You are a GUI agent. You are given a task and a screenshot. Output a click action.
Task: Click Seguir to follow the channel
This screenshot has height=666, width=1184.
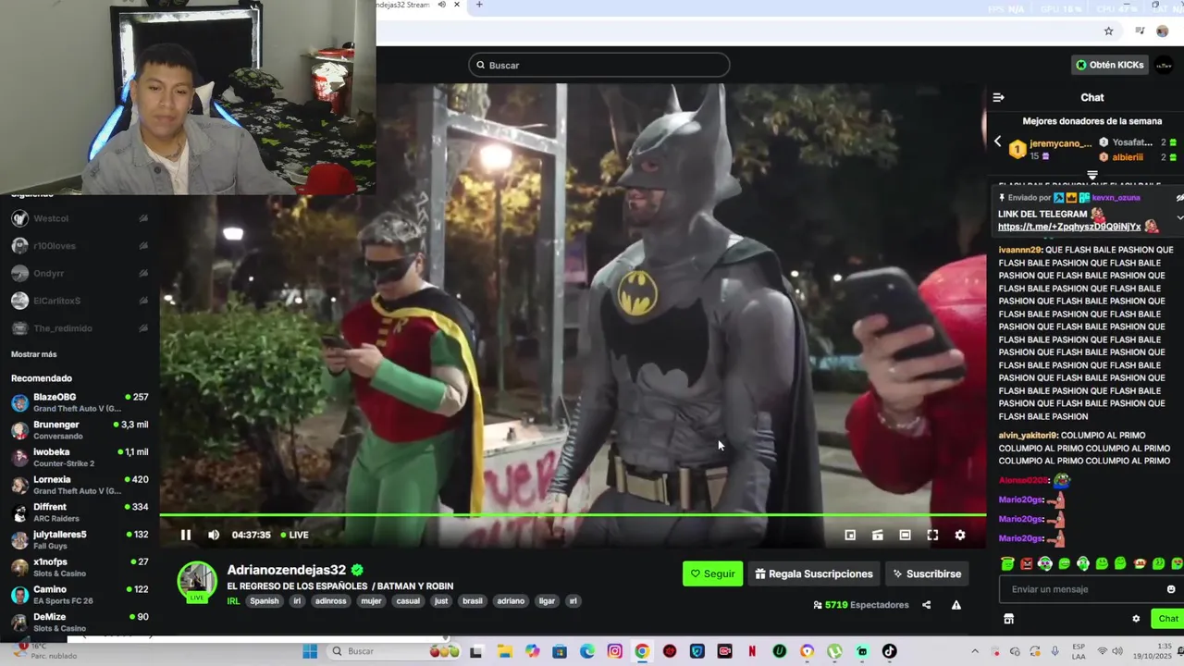click(x=712, y=573)
